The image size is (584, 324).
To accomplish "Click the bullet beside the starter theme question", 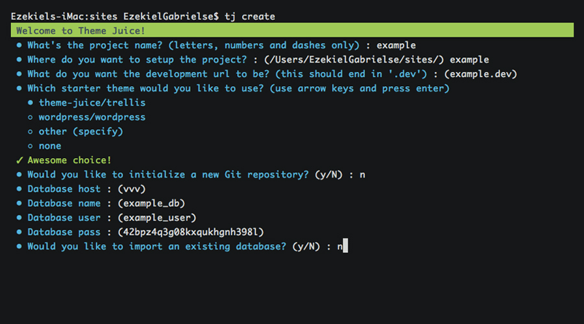I will [x=19, y=88].
